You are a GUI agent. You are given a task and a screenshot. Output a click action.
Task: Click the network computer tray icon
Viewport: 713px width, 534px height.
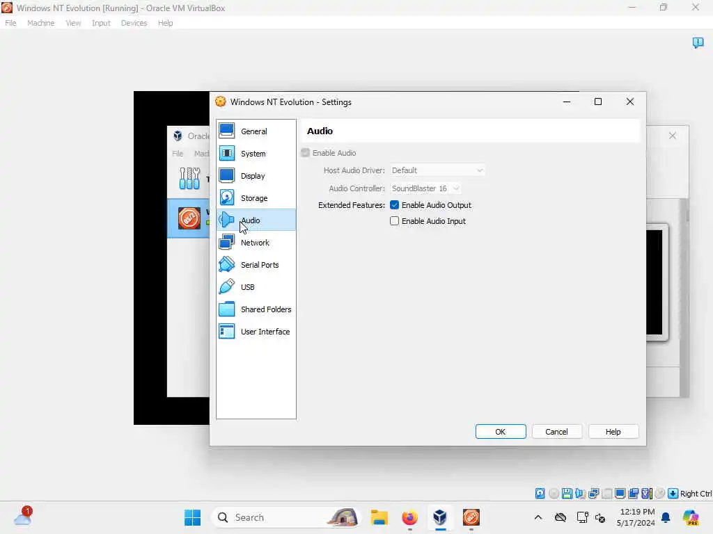(582, 517)
